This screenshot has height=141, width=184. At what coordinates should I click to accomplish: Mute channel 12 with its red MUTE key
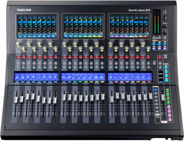click(80, 57)
